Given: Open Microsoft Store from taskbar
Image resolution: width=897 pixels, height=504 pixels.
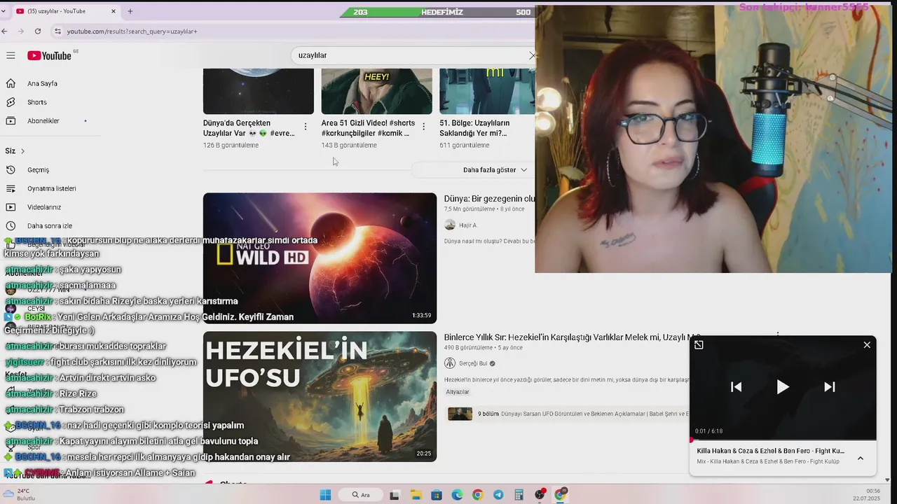Looking at the screenshot, I should click(x=436, y=495).
